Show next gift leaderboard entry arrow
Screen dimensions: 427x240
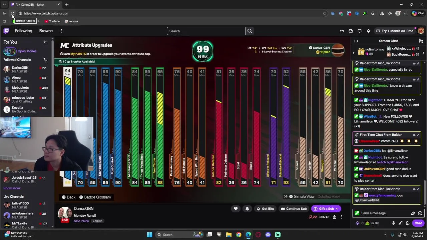click(x=423, y=53)
